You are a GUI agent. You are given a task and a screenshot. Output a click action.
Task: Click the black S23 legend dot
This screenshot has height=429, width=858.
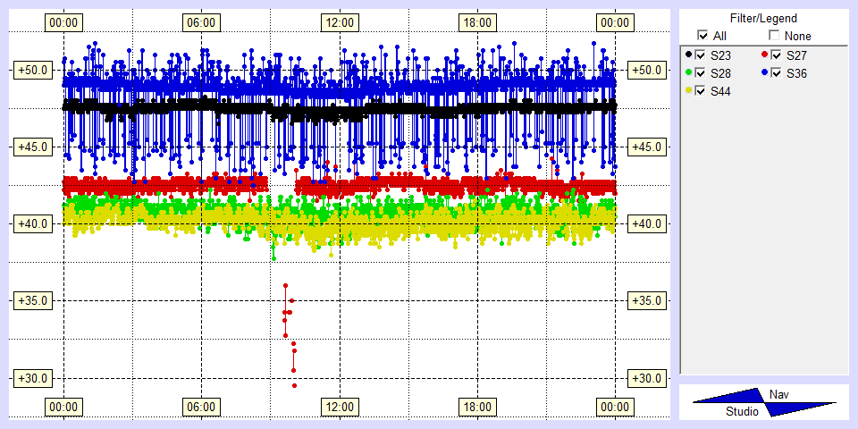pos(687,55)
